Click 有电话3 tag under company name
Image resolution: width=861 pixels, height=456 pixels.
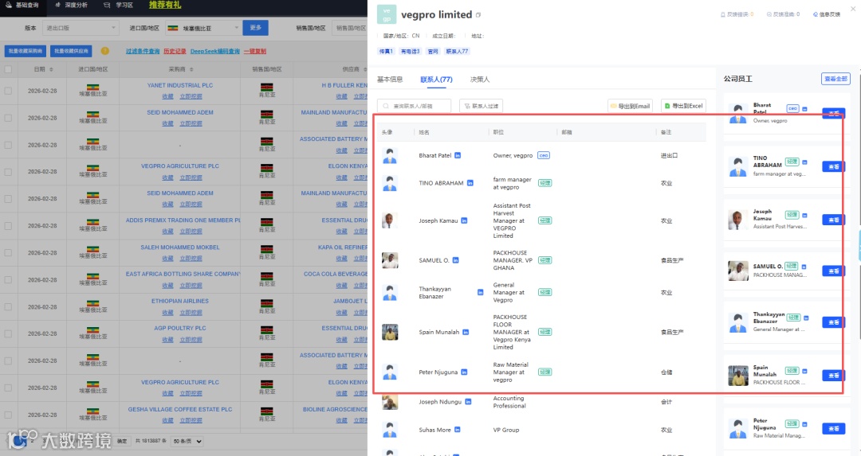click(x=411, y=52)
